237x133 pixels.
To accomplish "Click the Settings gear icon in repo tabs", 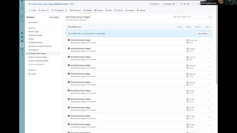I will pos(138,10).
